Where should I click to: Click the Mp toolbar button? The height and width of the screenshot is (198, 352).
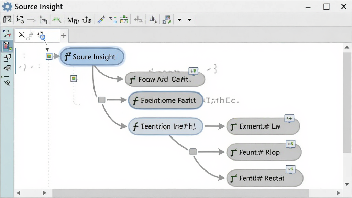click(73, 20)
